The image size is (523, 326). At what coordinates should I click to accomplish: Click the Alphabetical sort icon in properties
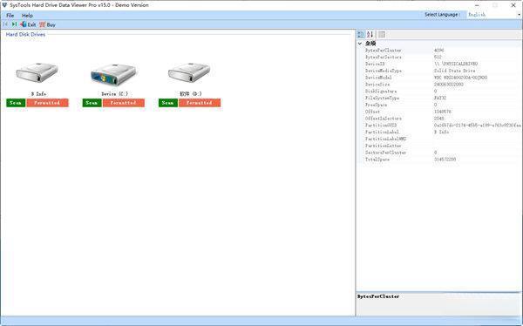tap(370, 34)
